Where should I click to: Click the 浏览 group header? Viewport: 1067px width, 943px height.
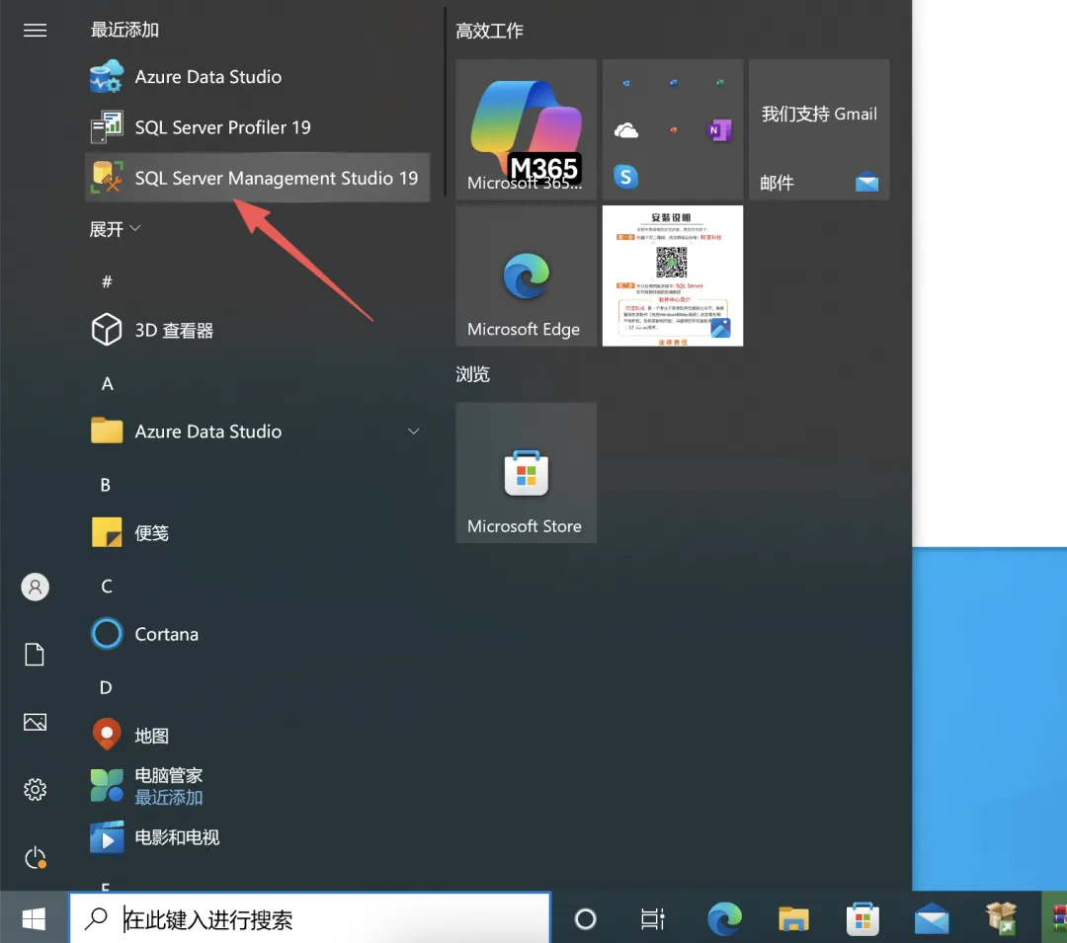(473, 374)
